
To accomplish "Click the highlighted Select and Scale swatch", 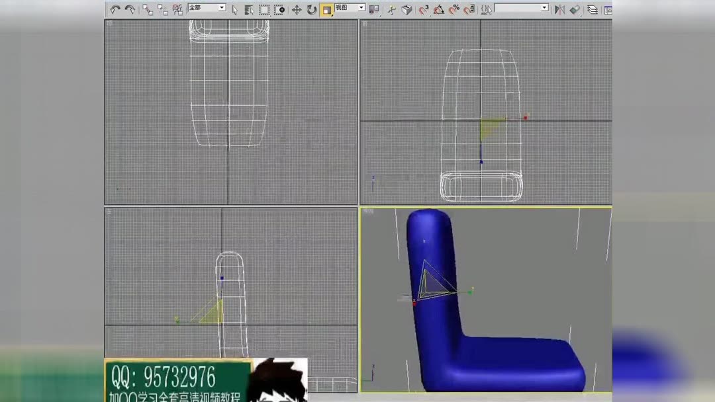I will click(327, 9).
